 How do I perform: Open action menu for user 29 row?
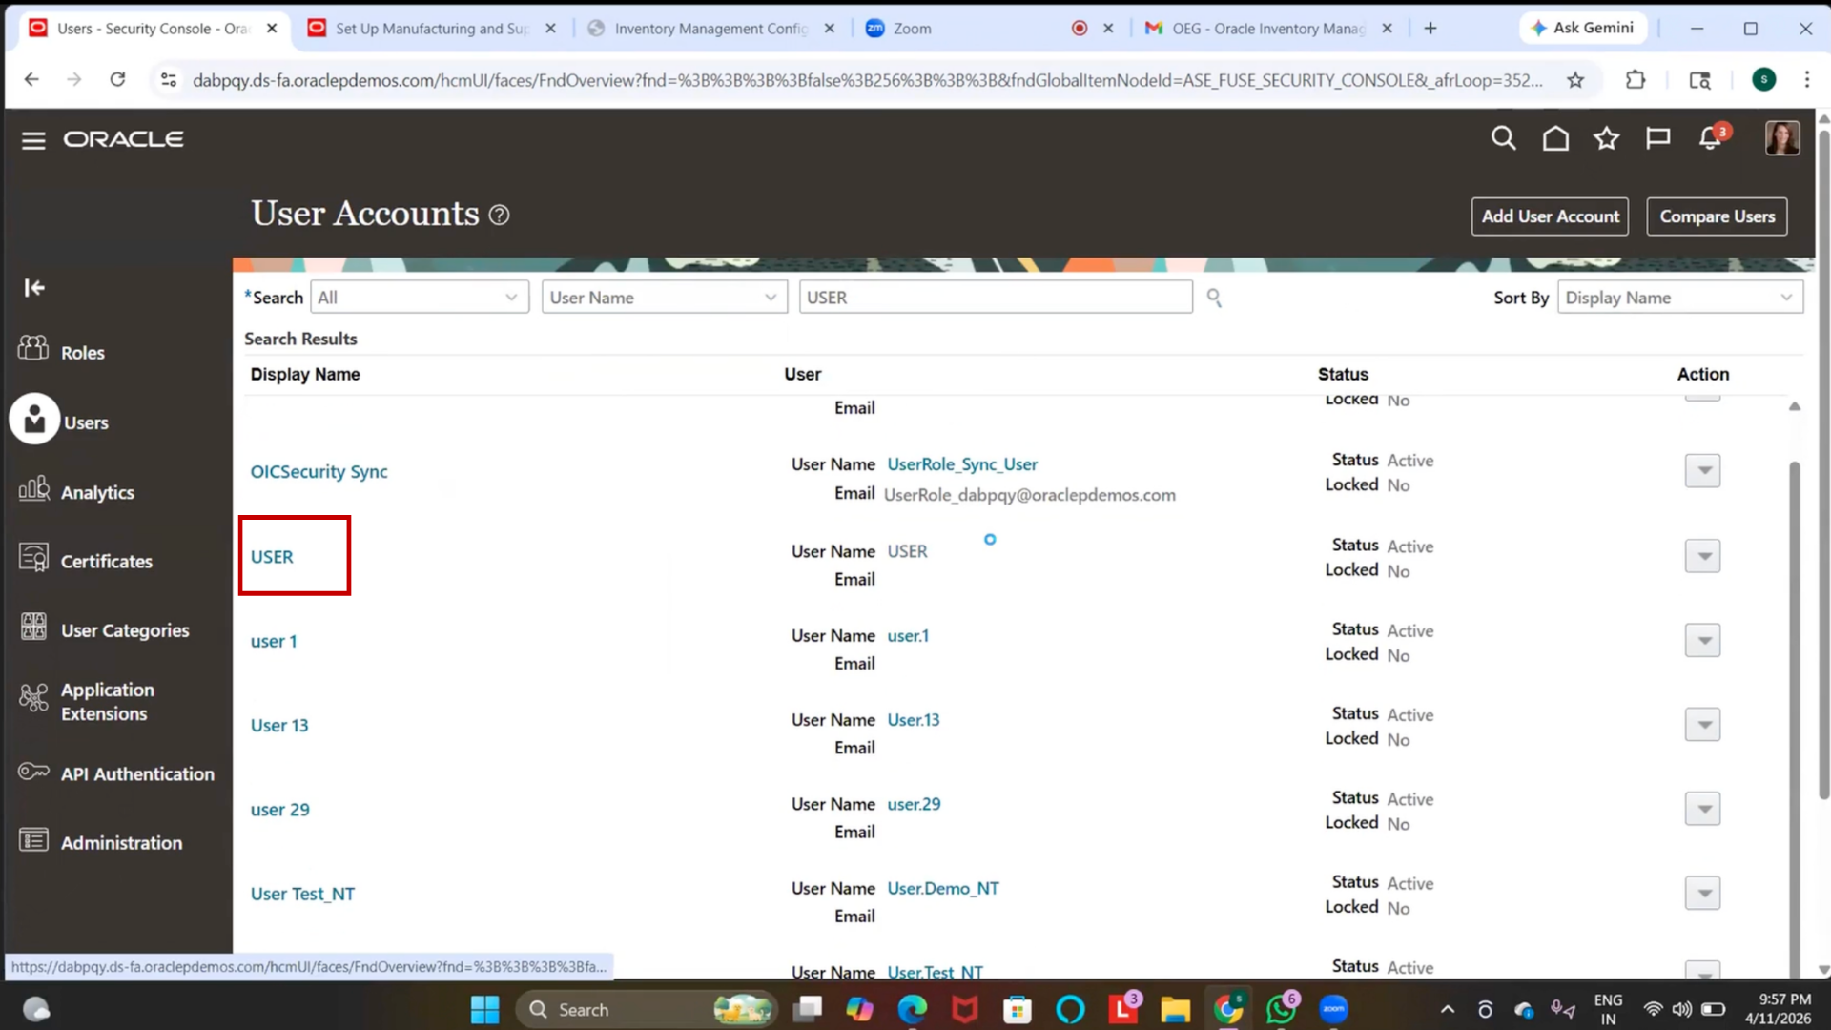[x=1702, y=809]
